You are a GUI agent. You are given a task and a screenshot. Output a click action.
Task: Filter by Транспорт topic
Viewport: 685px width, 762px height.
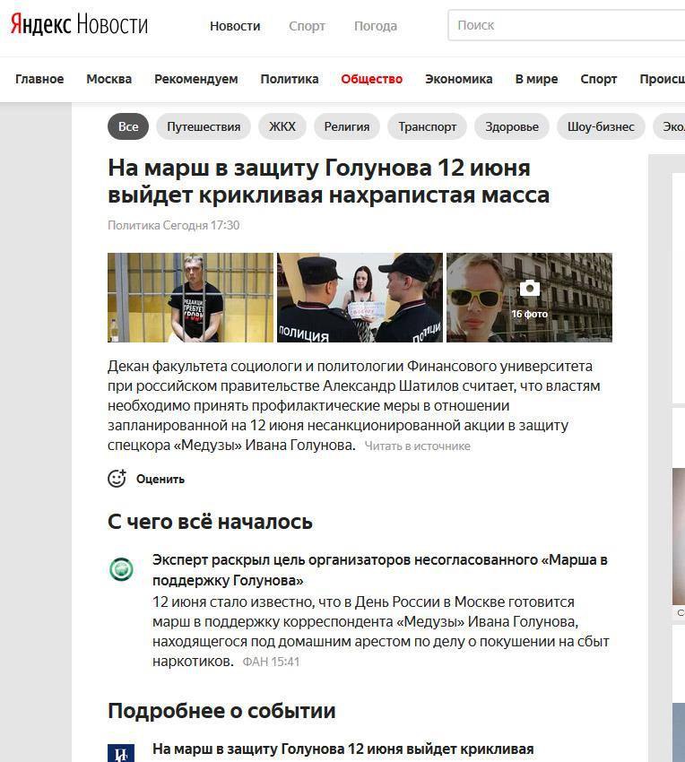(x=427, y=126)
